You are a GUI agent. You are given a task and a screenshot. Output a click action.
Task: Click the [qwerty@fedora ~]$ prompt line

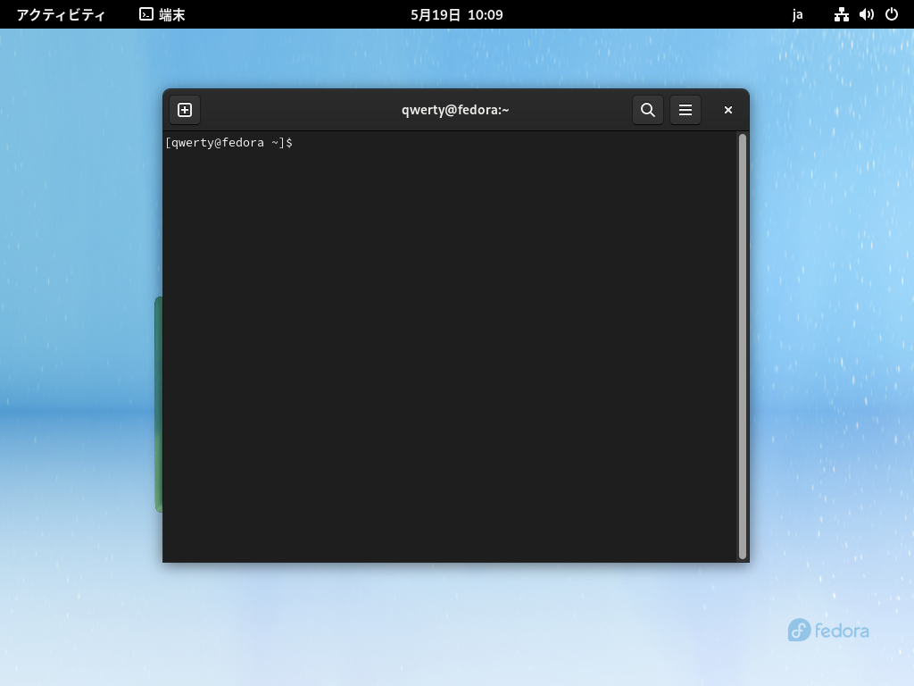(x=229, y=143)
